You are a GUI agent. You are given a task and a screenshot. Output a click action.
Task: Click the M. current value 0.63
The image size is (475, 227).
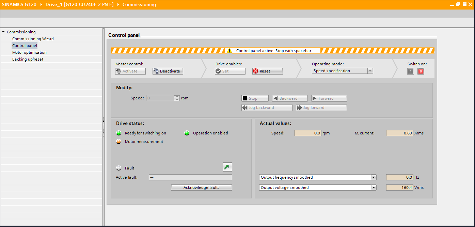click(x=400, y=133)
